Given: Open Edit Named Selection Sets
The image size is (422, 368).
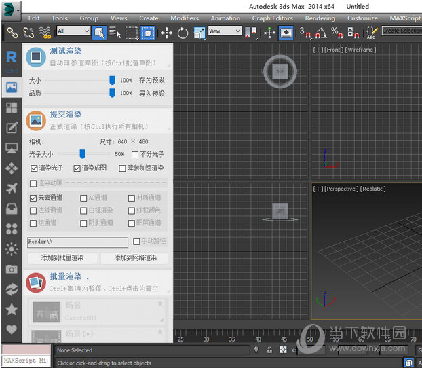Looking at the screenshot, I should tap(372, 33).
